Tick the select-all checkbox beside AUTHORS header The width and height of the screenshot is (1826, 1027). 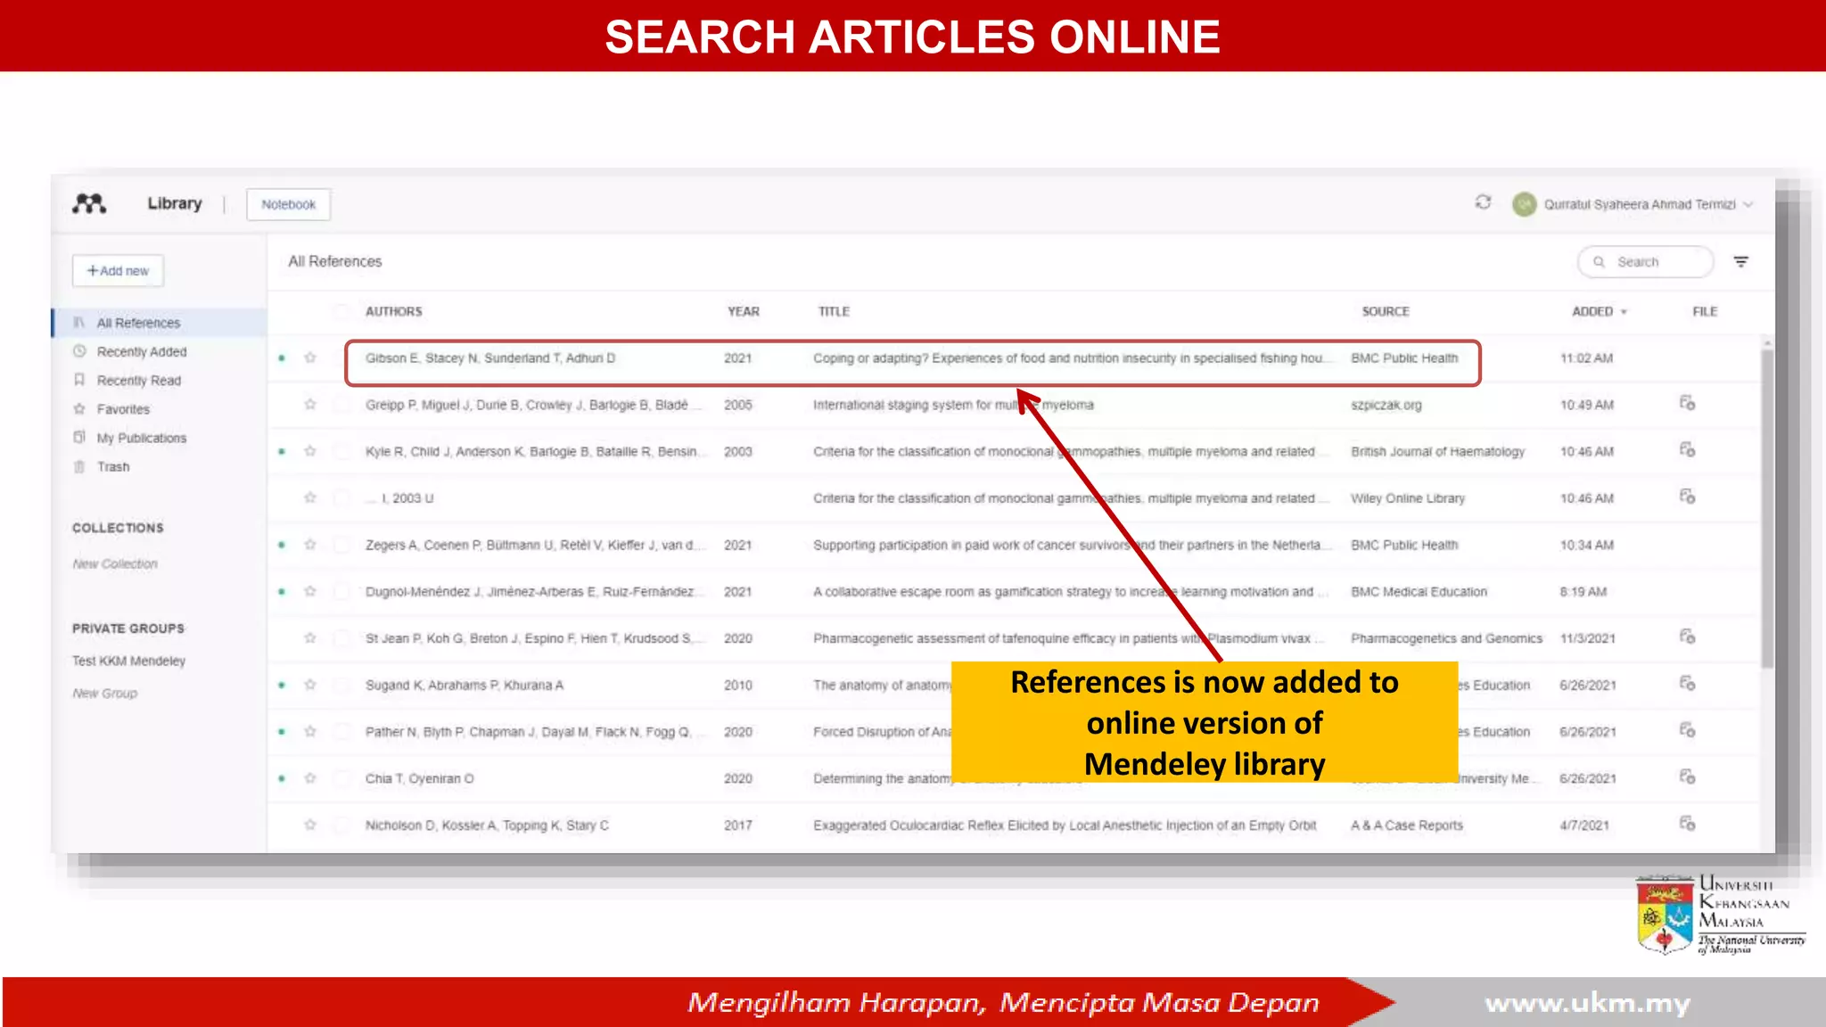tap(341, 312)
